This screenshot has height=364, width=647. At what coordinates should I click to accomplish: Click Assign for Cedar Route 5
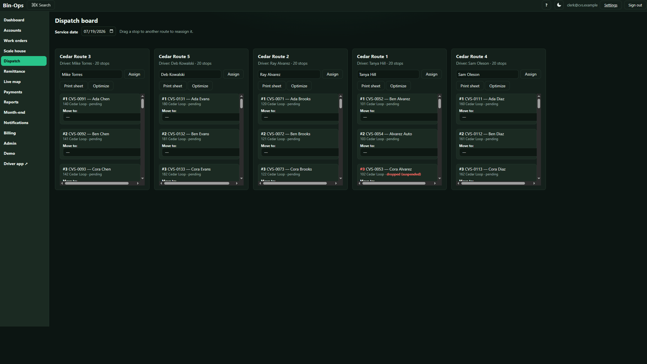pyautogui.click(x=233, y=74)
